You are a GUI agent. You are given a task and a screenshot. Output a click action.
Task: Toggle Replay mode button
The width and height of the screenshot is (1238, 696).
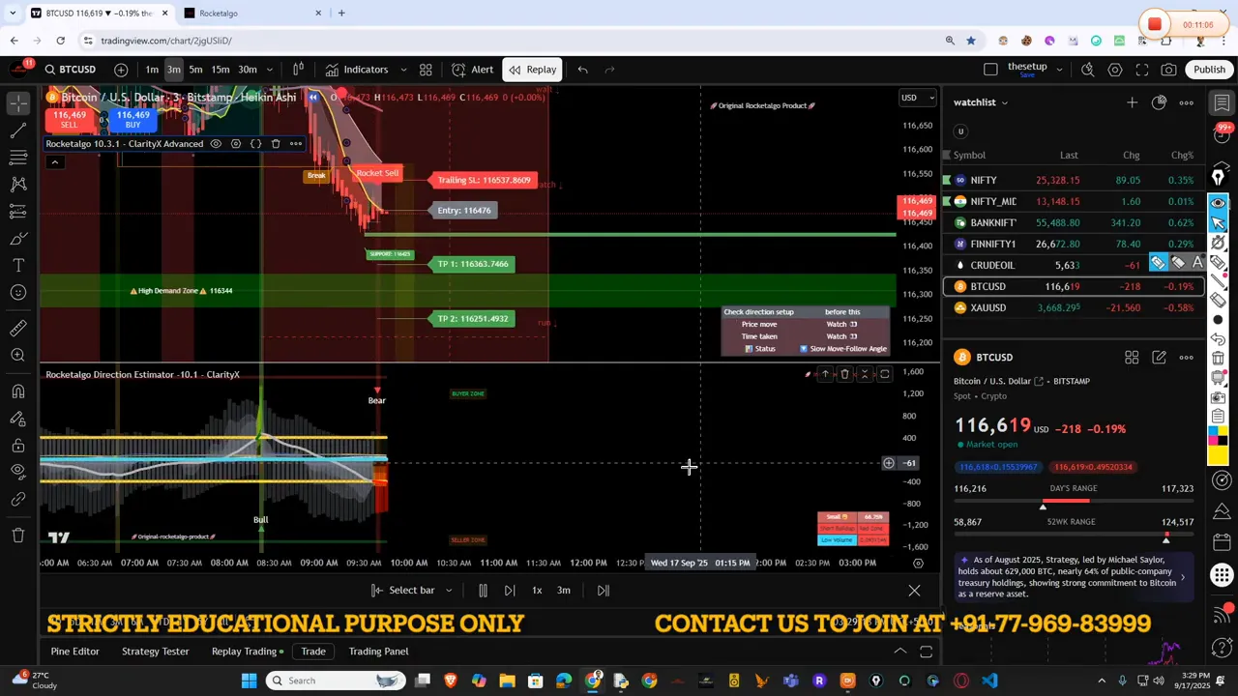tap(533, 70)
